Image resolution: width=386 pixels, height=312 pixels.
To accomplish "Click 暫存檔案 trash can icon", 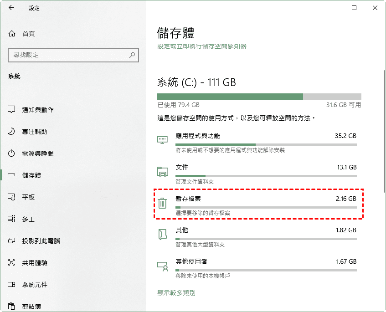I will pos(162,203).
